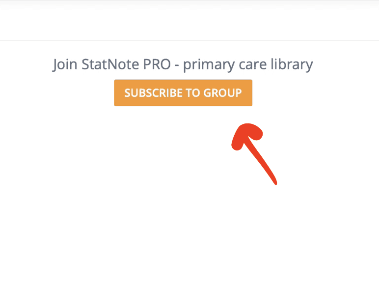This screenshot has width=379, height=298.
Task: Click the horizontal divider line above the heading
Action: tap(189, 40)
